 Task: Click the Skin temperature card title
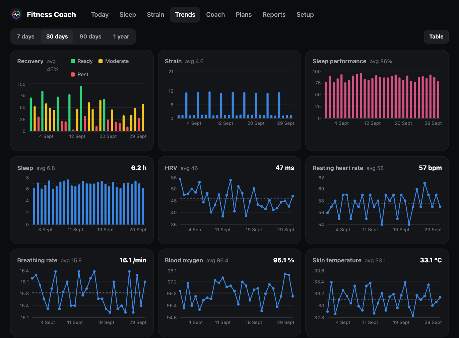[337, 260]
